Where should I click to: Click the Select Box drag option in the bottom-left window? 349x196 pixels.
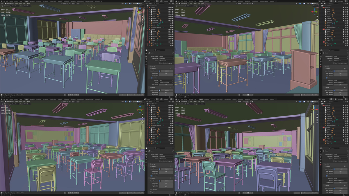pos(27,104)
